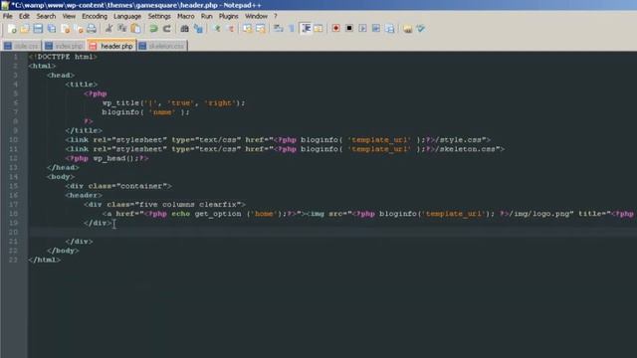The height and width of the screenshot is (358, 637).
Task: Click the Close All documents icon
Action: tap(79, 29)
